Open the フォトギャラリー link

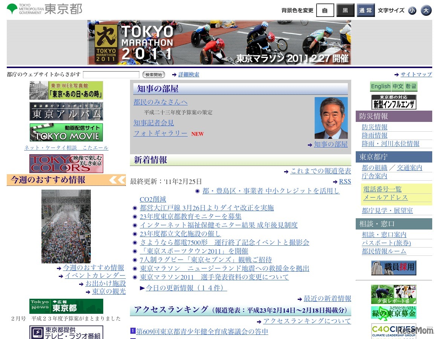[161, 133]
